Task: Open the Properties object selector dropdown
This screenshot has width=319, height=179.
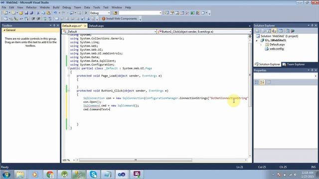Action: (x=316, y=76)
